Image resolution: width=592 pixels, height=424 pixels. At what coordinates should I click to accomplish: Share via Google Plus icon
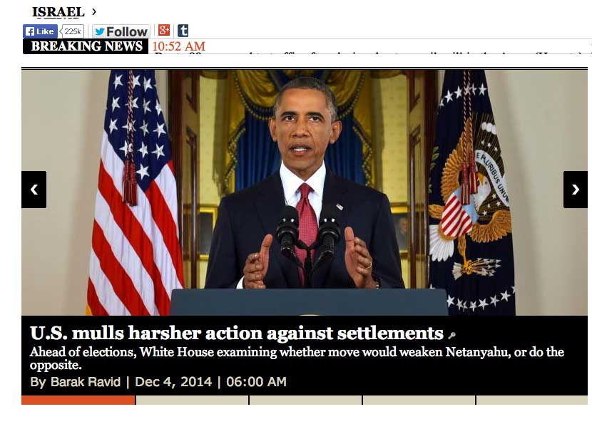pos(164,30)
